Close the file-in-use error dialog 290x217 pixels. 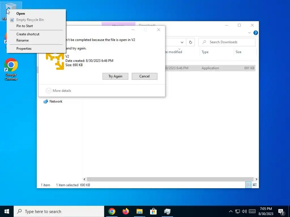click(x=159, y=30)
